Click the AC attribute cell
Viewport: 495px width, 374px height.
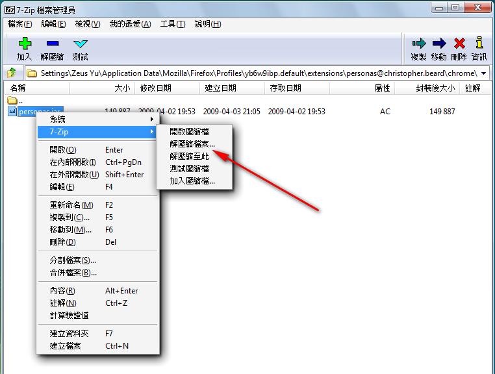point(385,112)
